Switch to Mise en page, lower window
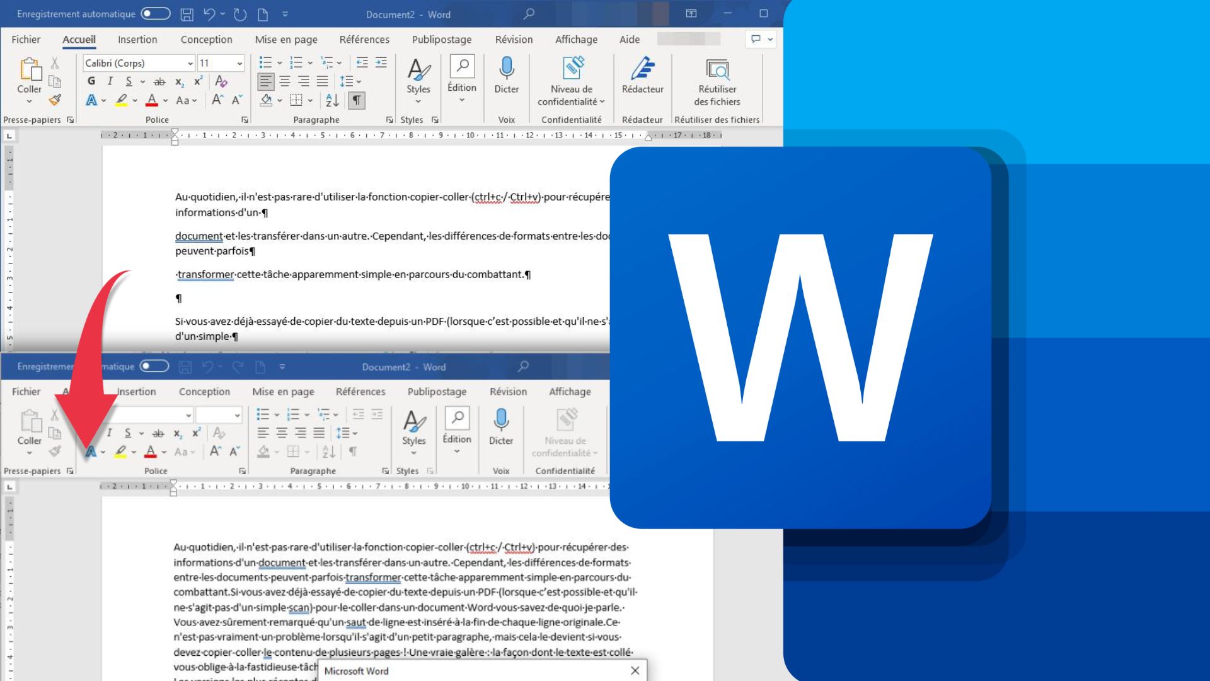 tap(283, 392)
